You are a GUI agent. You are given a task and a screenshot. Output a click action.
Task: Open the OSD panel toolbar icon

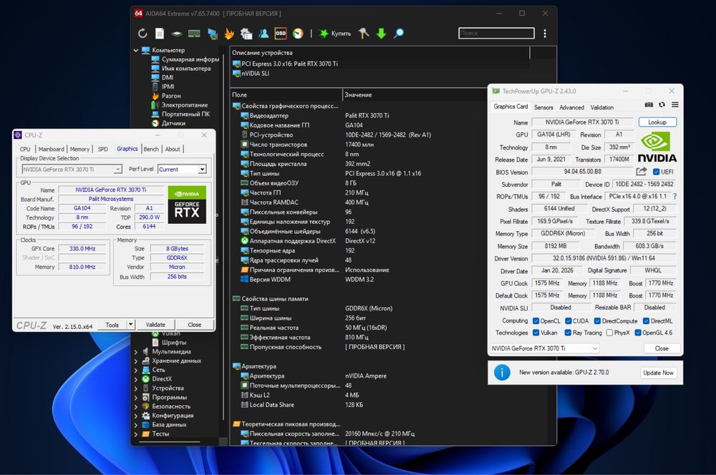pyautogui.click(x=281, y=34)
